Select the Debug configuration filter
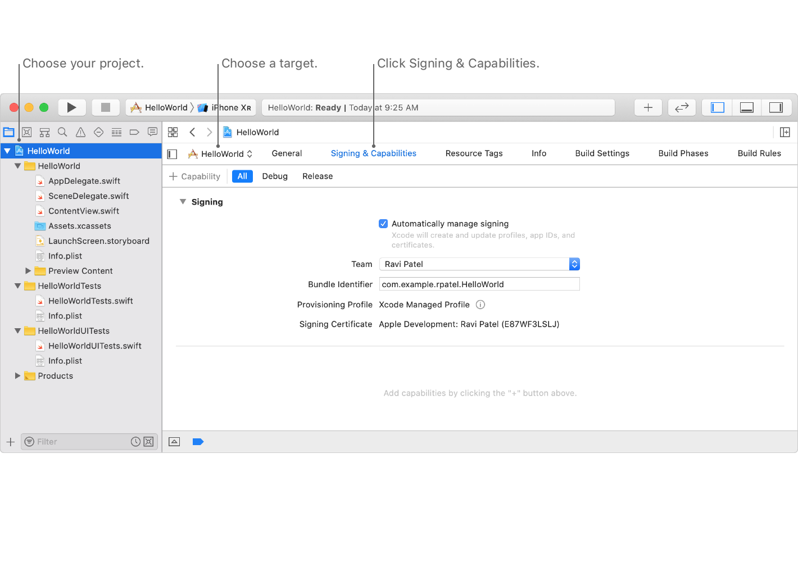 (x=275, y=176)
